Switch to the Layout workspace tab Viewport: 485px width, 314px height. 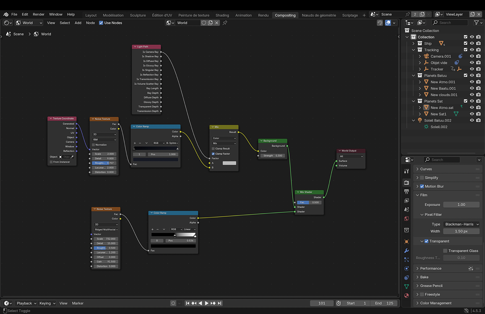tap(91, 15)
